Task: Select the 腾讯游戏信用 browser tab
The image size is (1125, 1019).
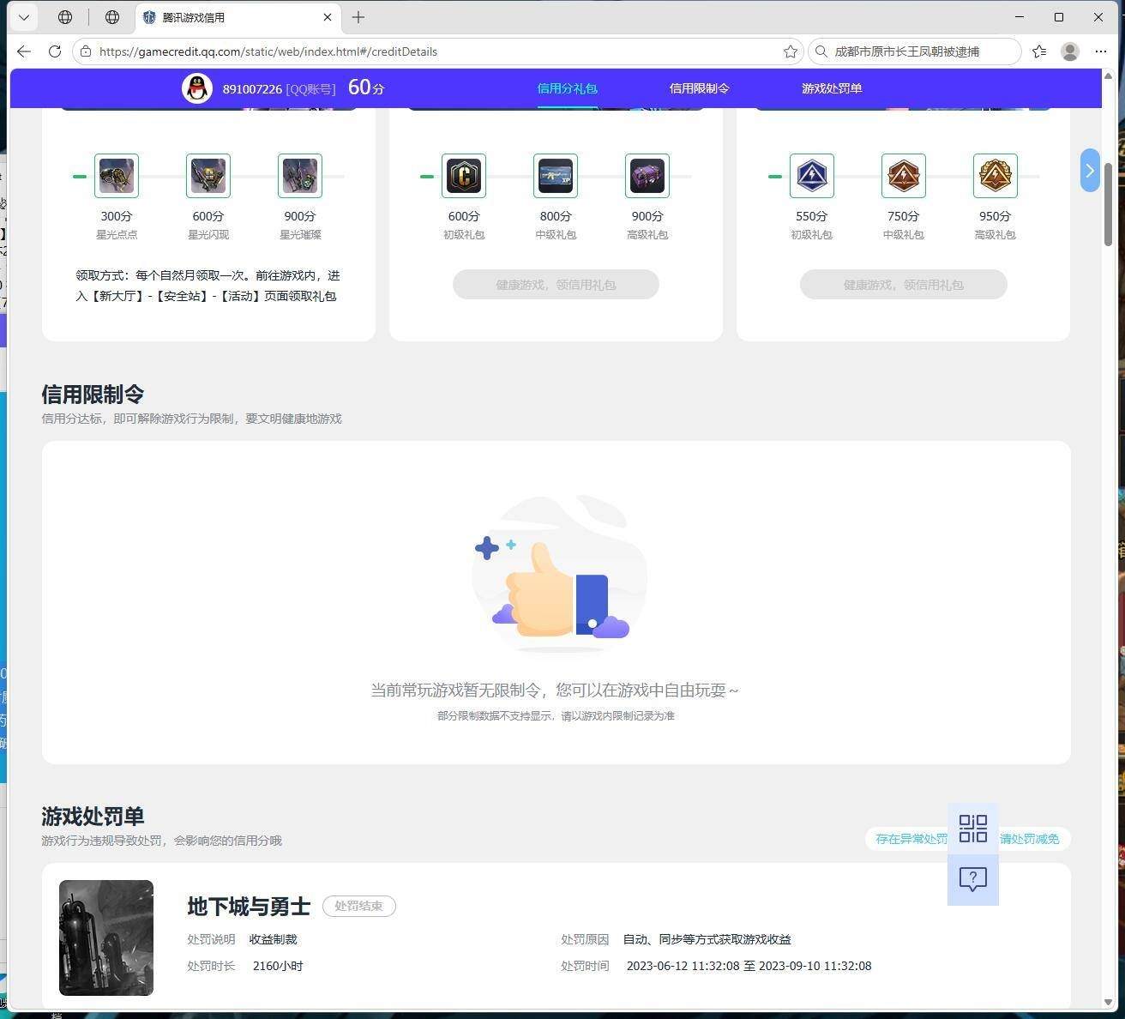Action: pyautogui.click(x=238, y=17)
